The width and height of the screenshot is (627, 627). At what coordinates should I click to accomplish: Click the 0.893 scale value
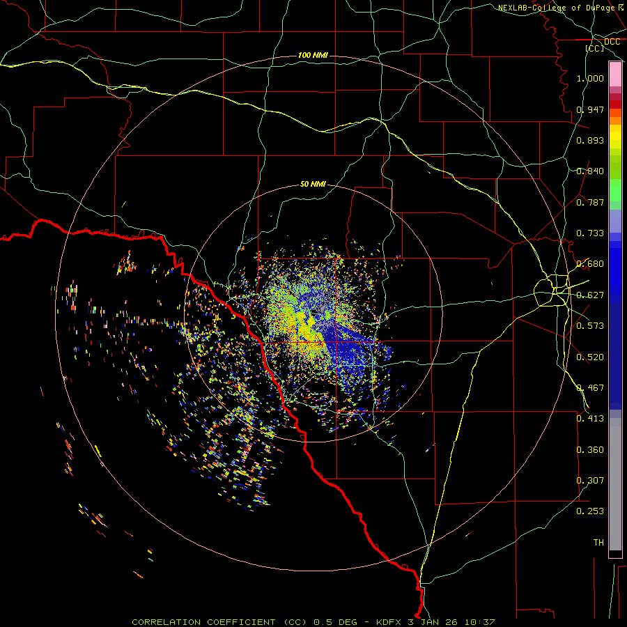pos(590,140)
